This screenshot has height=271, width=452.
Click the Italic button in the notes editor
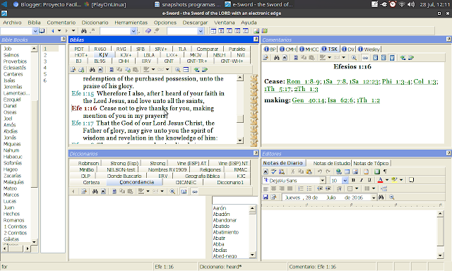pyautogui.click(x=361, y=180)
